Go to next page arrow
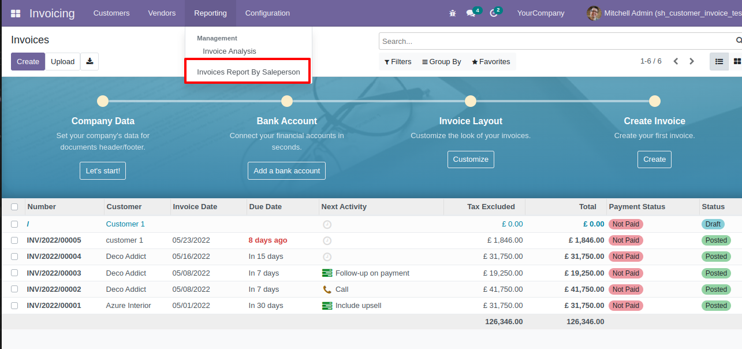This screenshot has width=742, height=349. pos(692,61)
